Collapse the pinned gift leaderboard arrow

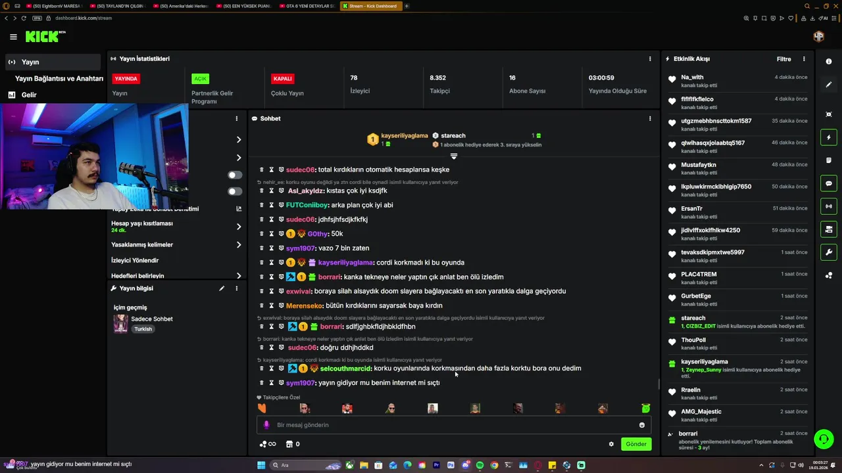click(x=453, y=156)
